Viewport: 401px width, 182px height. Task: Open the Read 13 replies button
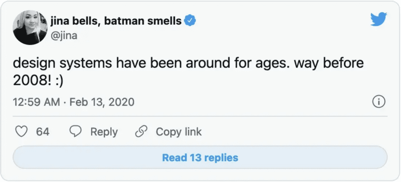200,158
